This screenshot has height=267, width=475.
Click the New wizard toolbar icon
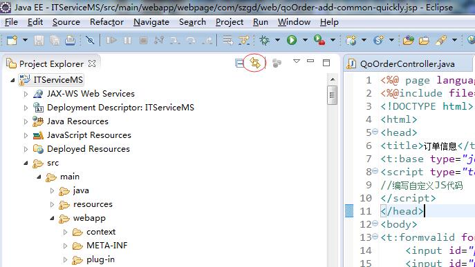(x=12, y=40)
